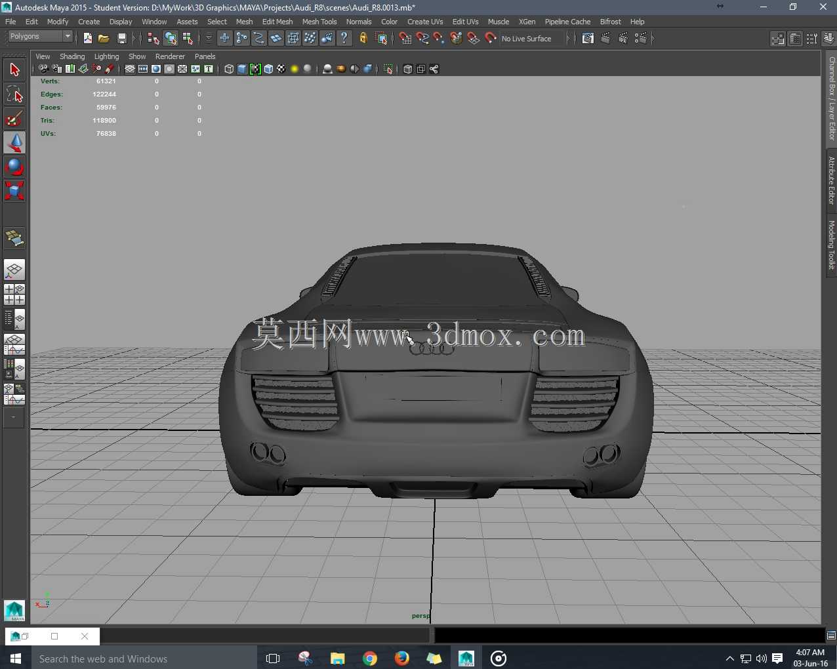Toggle snap to grids magnet
Viewport: 837px width, 669px height.
click(405, 39)
